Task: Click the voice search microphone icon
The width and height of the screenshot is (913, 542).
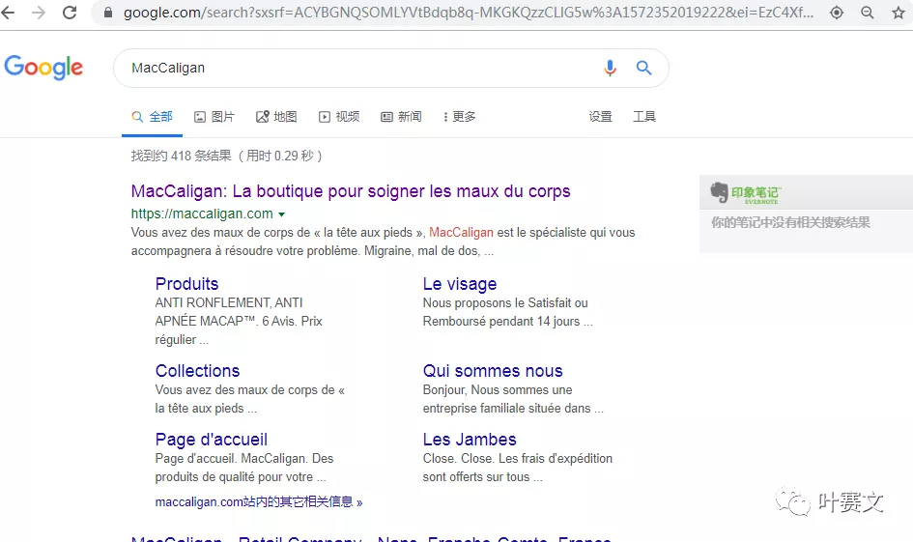Action: (x=610, y=68)
